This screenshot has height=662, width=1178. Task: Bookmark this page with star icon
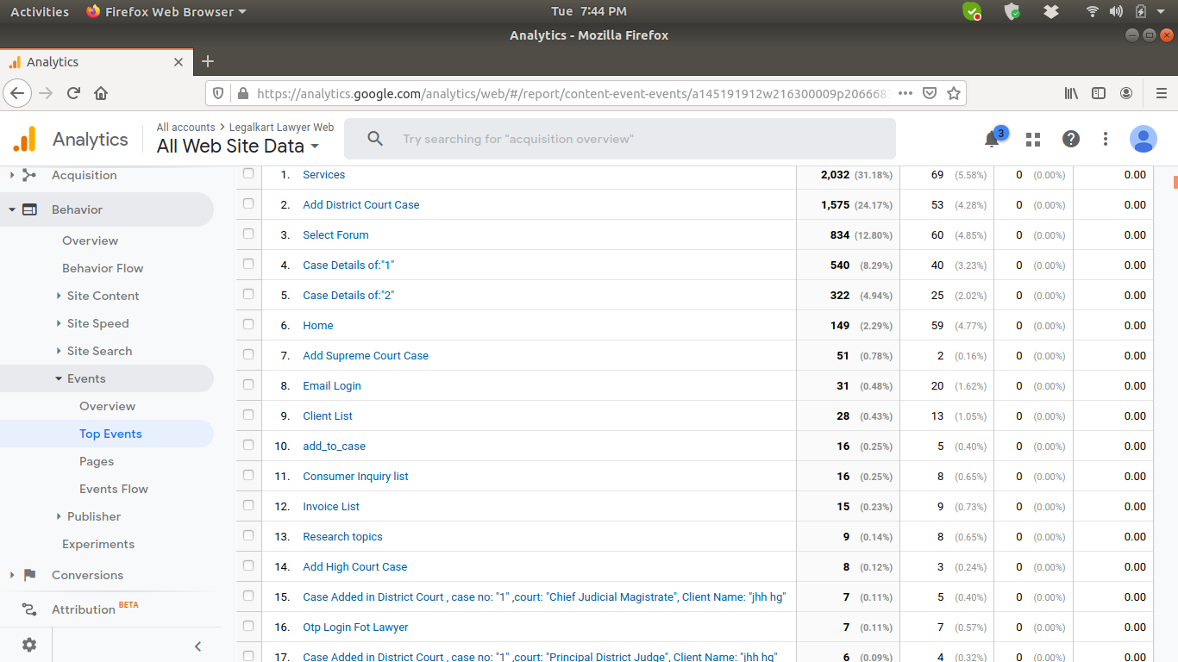coord(954,93)
